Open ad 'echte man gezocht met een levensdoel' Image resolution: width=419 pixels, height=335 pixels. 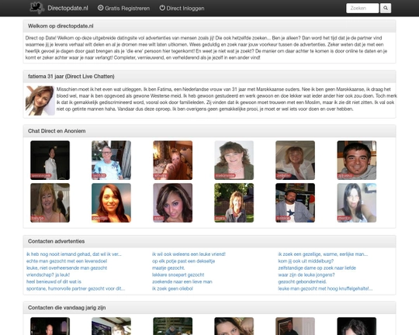67,261
